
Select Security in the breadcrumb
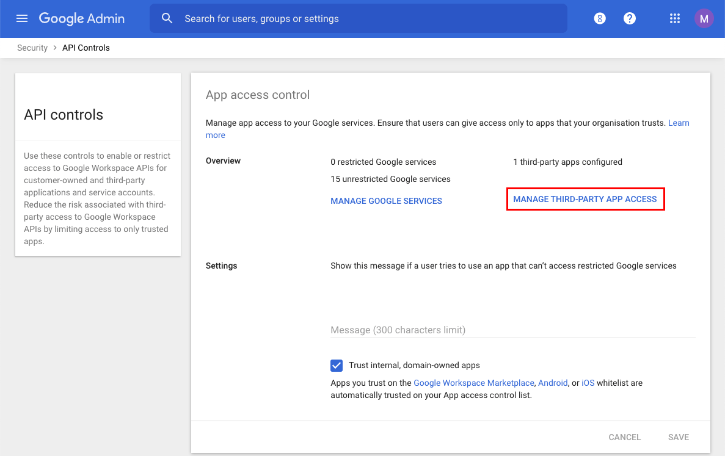coord(32,47)
